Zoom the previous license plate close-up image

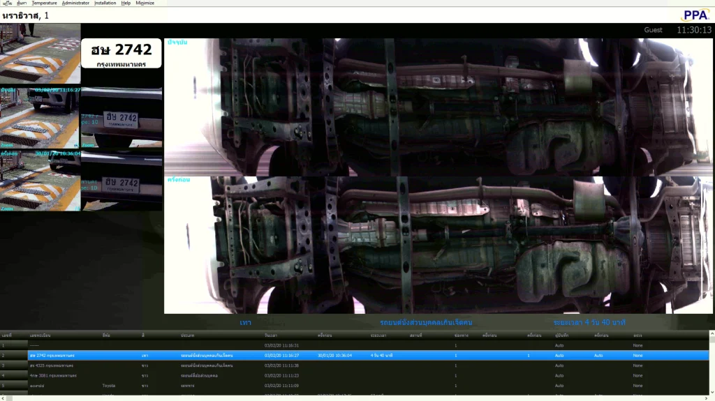pyautogui.click(x=121, y=183)
